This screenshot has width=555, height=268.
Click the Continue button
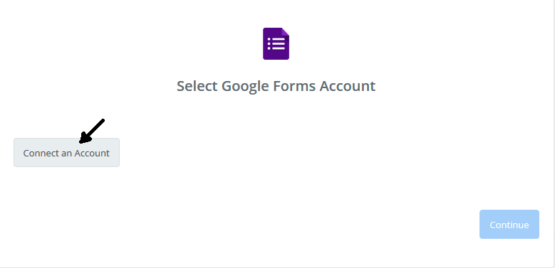click(x=509, y=225)
